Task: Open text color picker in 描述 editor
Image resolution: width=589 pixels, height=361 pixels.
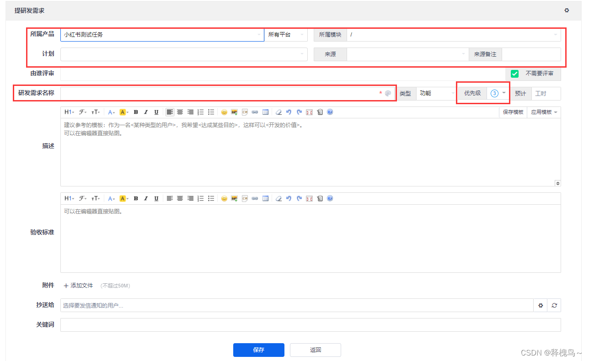Action: 112,112
